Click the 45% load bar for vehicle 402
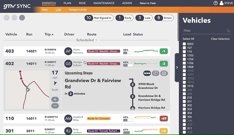This screenshot has height=135, width=234. click(x=128, y=65)
